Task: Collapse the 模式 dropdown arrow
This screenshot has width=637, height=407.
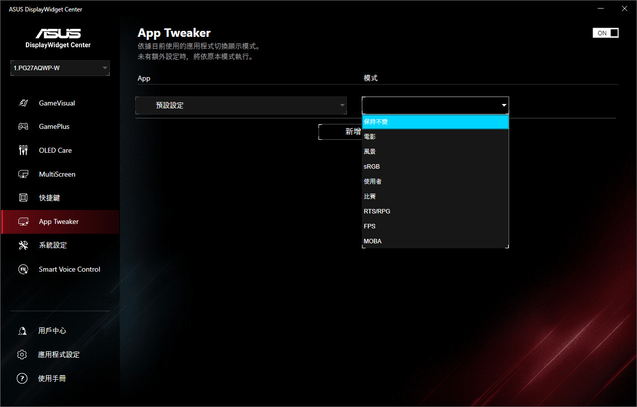Action: pos(504,105)
